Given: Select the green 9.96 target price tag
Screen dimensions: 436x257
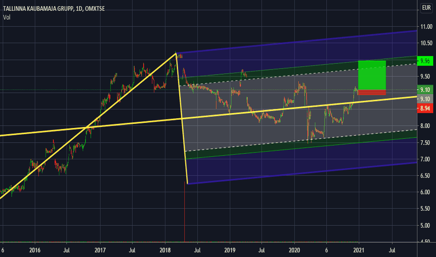Looking at the screenshot, I should 425,61.
